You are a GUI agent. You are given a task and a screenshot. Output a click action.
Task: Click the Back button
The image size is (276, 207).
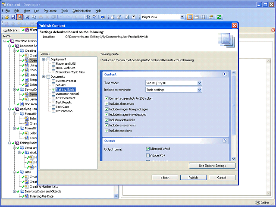165,178
